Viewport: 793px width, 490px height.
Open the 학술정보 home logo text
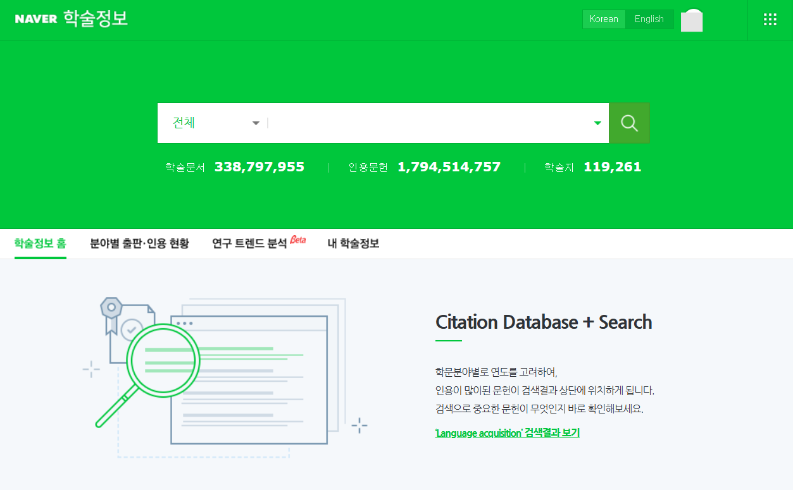(x=96, y=19)
